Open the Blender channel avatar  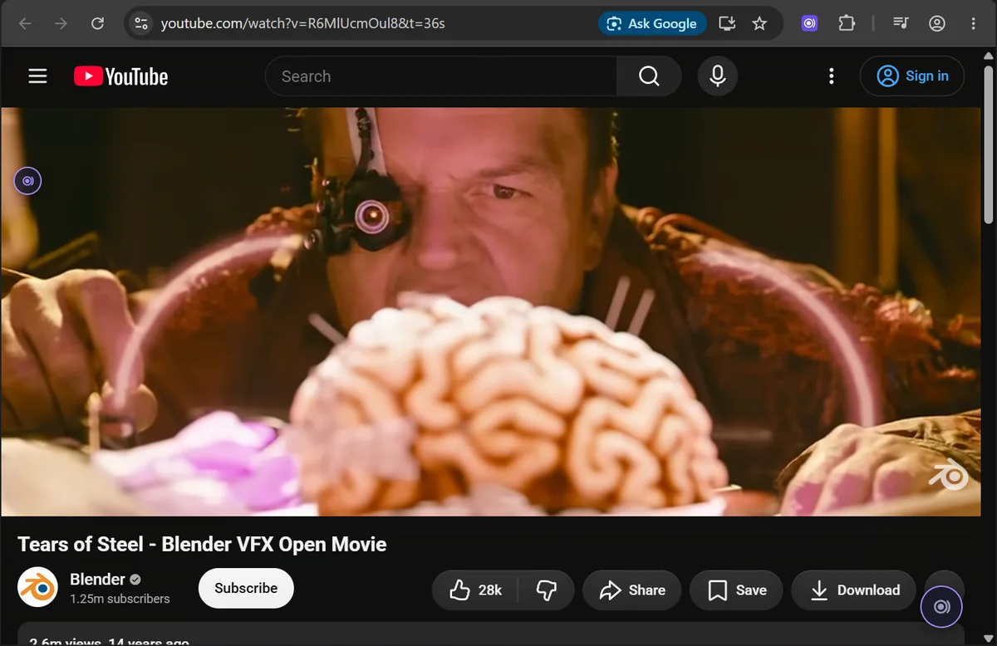click(x=37, y=587)
